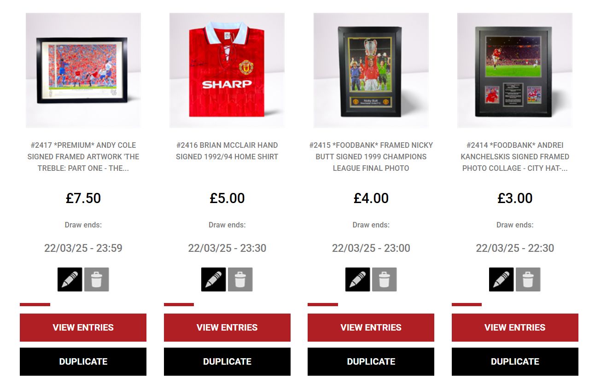Viewport: 595px width, 384px height.
Task: Open #2414 Andrei Kanchelskis title link
Action: (515, 157)
